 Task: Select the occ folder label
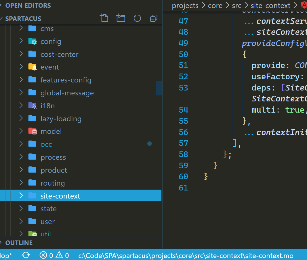click(x=46, y=144)
